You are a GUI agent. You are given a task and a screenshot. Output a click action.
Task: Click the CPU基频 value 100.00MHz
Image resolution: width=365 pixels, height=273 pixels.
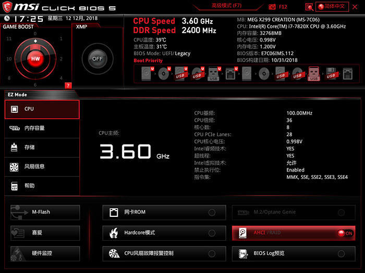coord(299,113)
